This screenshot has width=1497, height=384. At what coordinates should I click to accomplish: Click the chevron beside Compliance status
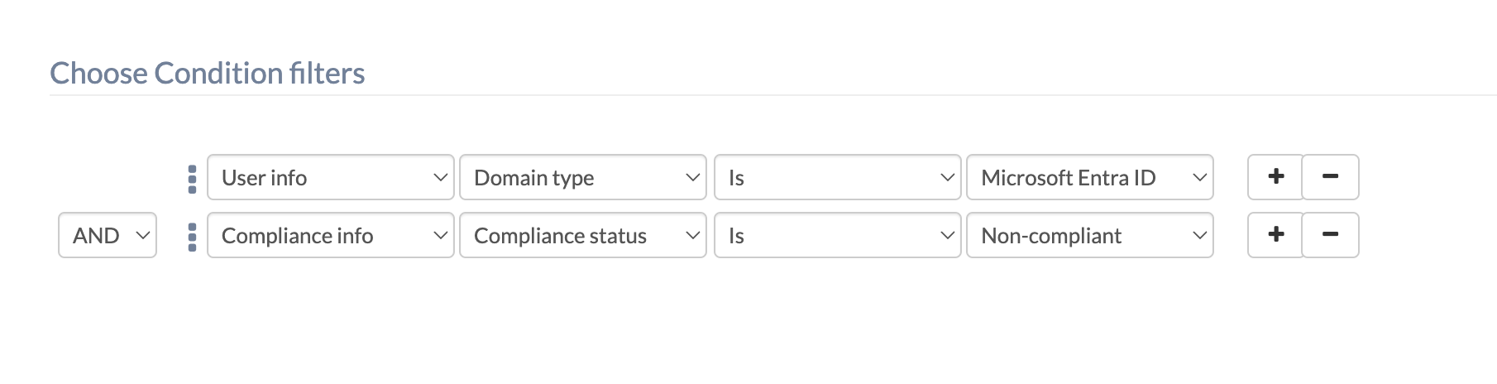[692, 236]
